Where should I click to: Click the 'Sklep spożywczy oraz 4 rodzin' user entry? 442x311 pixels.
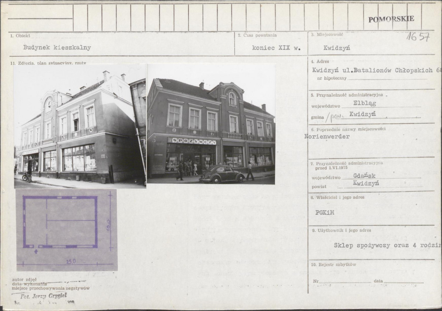(387, 245)
